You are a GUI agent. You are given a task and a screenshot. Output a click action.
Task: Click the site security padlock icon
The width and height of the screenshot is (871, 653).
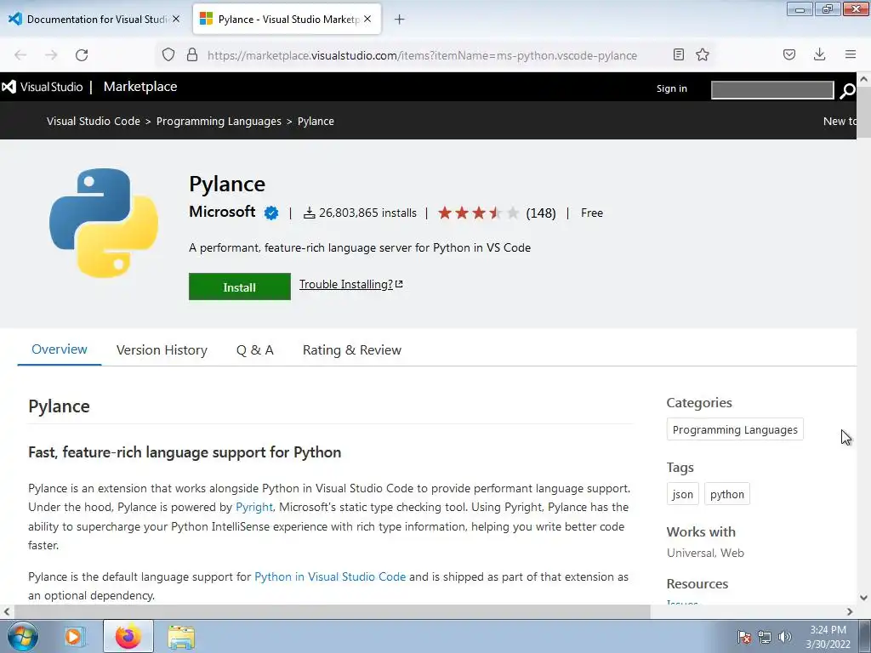pyautogui.click(x=192, y=55)
